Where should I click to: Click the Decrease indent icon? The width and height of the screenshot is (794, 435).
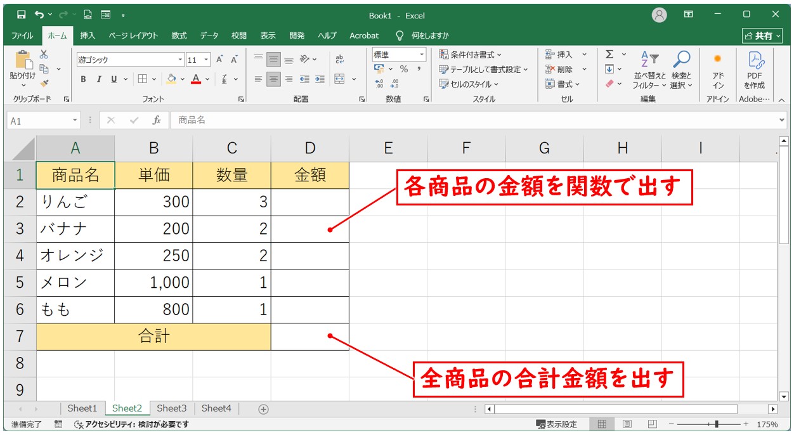coord(304,79)
